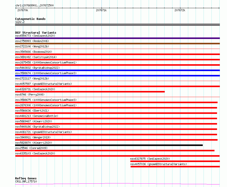This screenshot has height=187, width=227.
Task: Open the esv2722106 (Wong2012b) variant label
Action: point(32,46)
